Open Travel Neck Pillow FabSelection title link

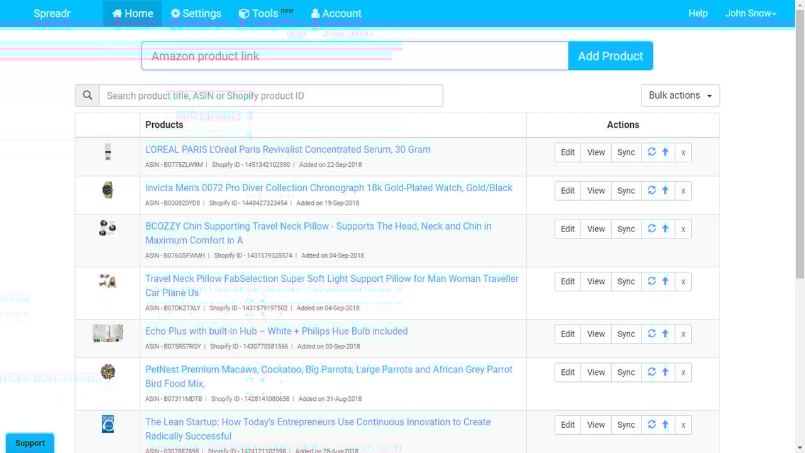pos(332,286)
